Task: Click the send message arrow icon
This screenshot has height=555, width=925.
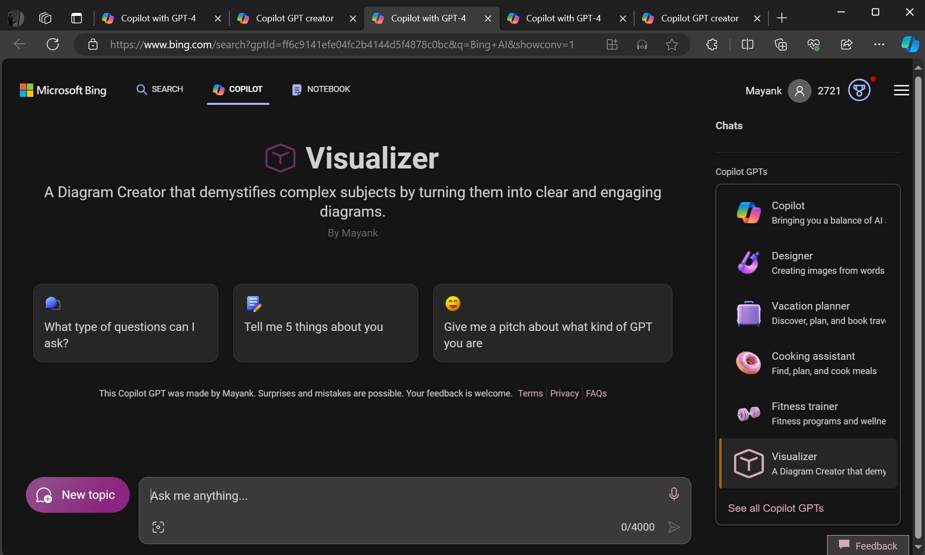Action: [674, 527]
